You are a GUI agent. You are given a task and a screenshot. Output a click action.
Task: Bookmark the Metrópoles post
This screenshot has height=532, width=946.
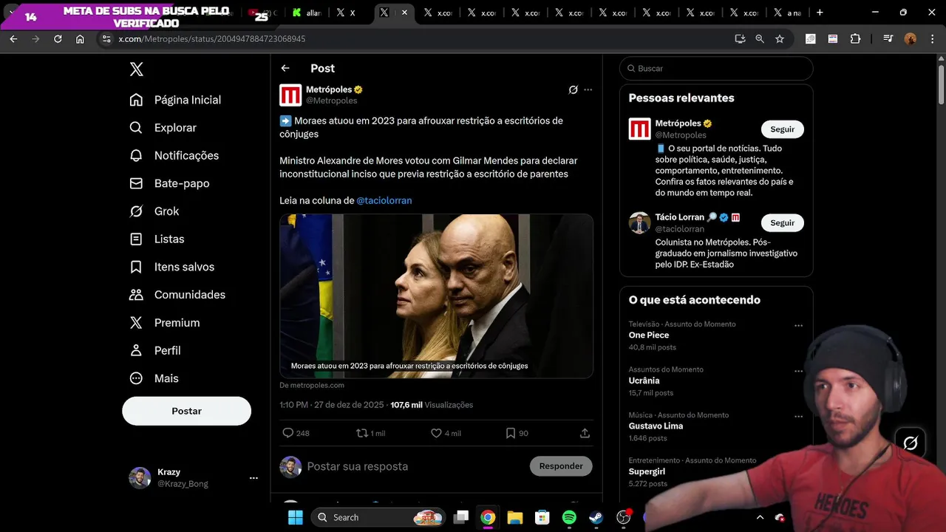[510, 433]
